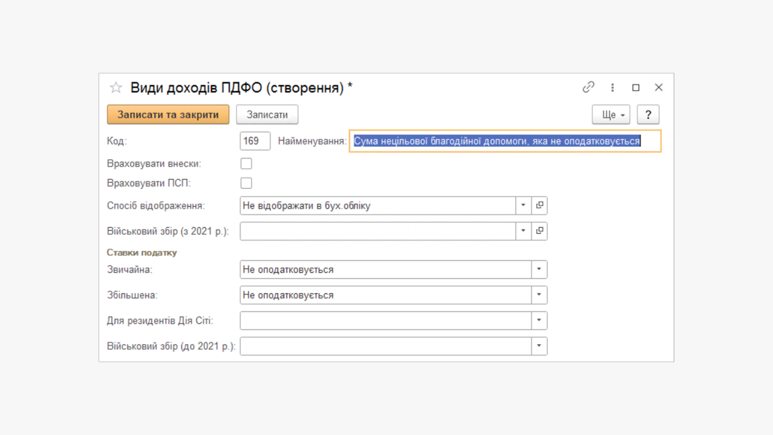Expand Військовий збір (до 2021 р.) dropdown
This screenshot has height=435, width=773.
pyautogui.click(x=539, y=346)
